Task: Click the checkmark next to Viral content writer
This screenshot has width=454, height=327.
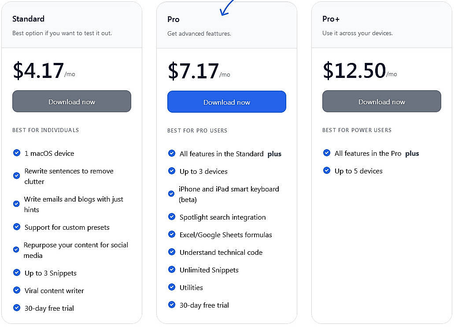Action: click(16, 290)
